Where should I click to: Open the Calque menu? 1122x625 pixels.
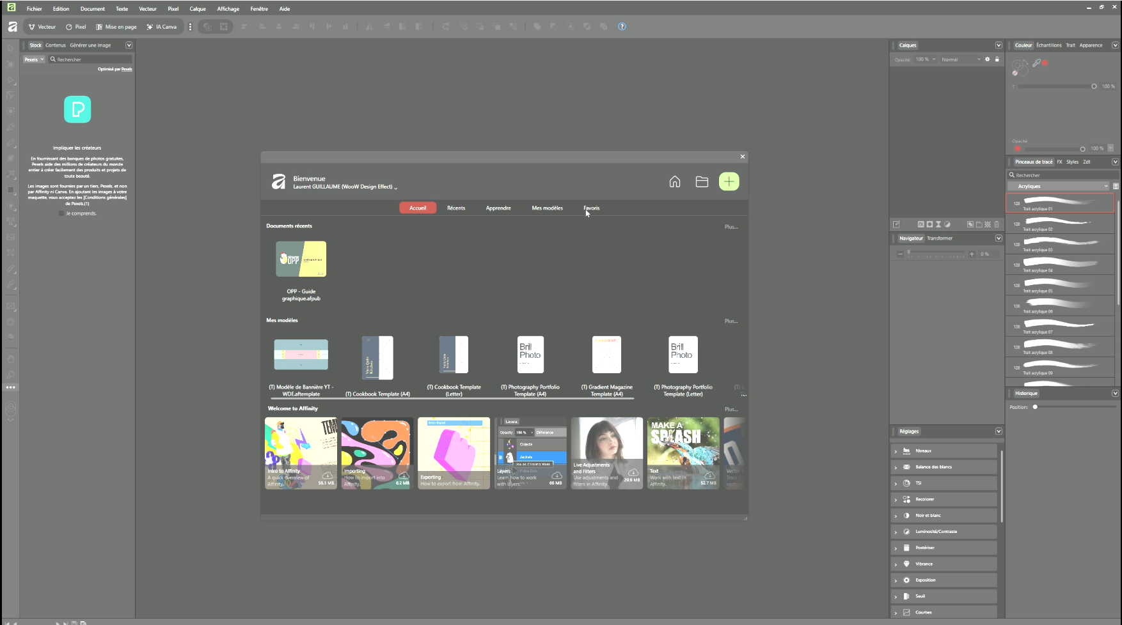pos(198,9)
